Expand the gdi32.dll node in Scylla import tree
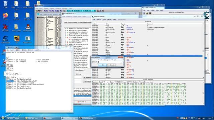 pyautogui.click(x=66, y=34)
